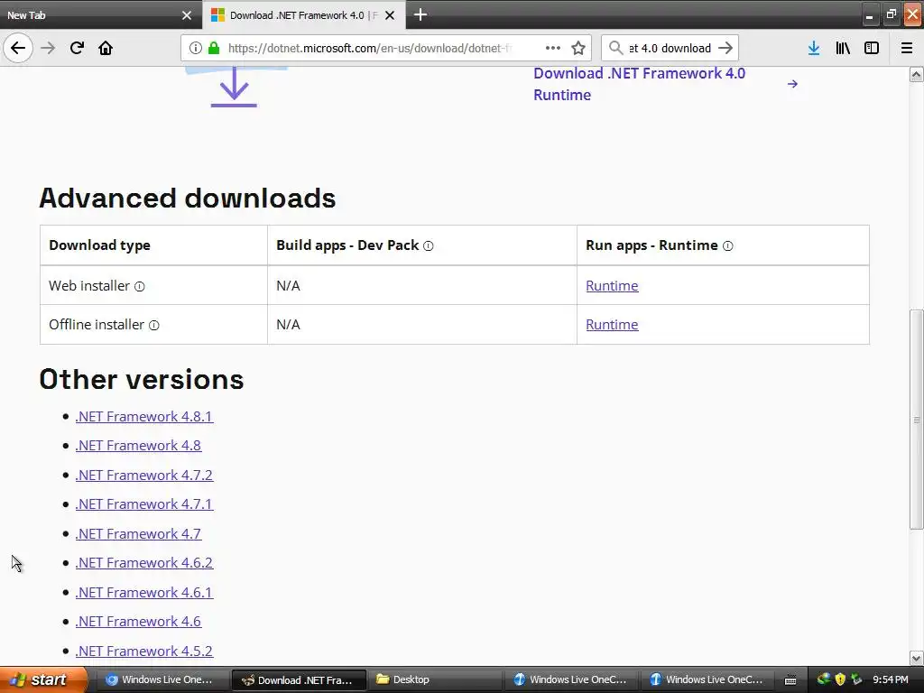924x693 pixels.
Task: Click info icon next to Runtime header
Action: [x=728, y=245]
